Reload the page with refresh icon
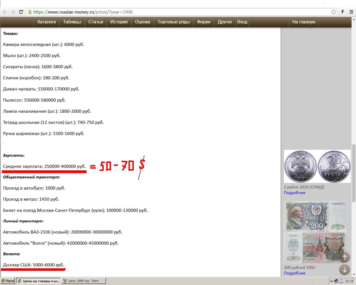Screen dimensions: 356x285 tap(21, 12)
